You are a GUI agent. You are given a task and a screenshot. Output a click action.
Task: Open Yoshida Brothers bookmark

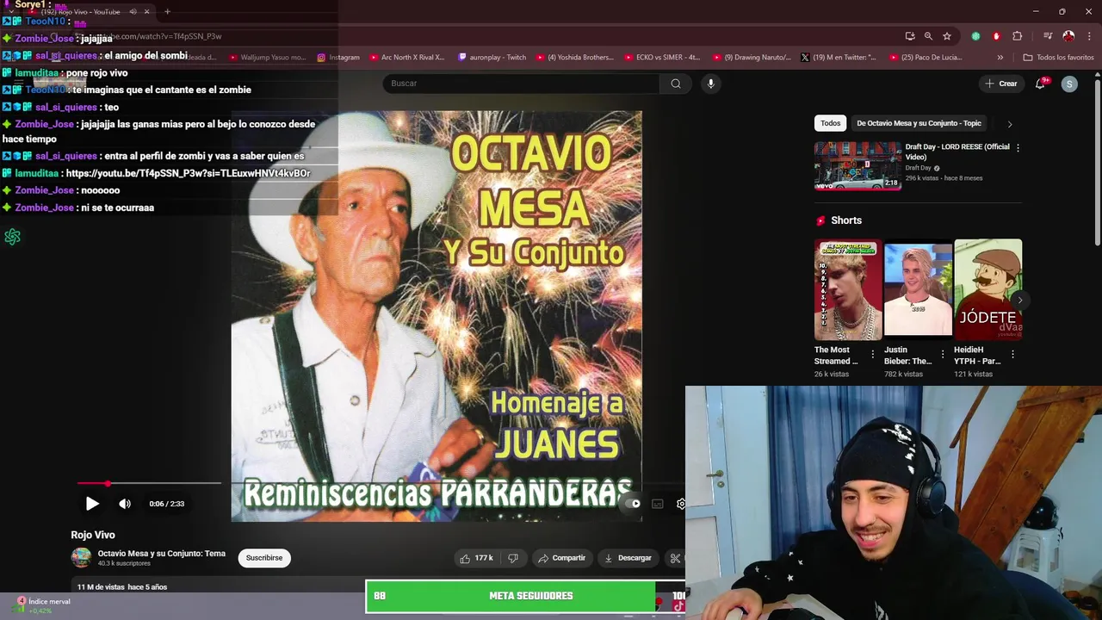tap(575, 58)
